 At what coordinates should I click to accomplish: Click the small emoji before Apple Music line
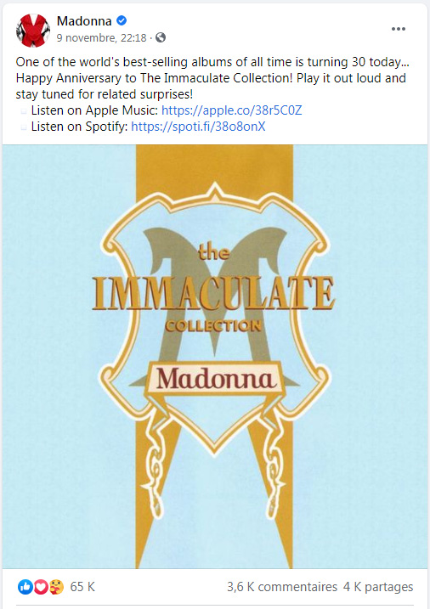[x=24, y=111]
